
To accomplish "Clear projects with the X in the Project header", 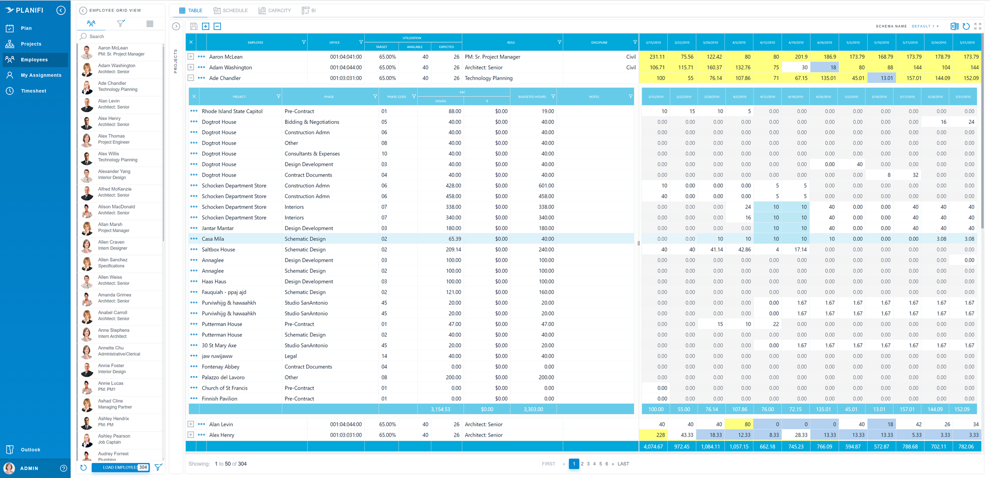I will coord(194,96).
